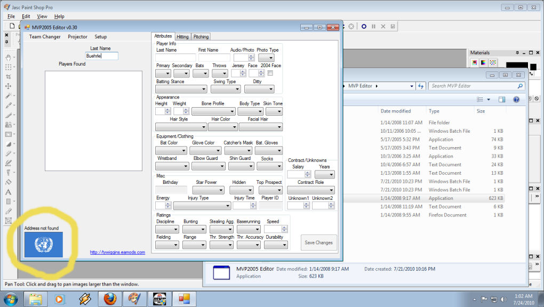Open Explorer help blue question icon

point(516,100)
